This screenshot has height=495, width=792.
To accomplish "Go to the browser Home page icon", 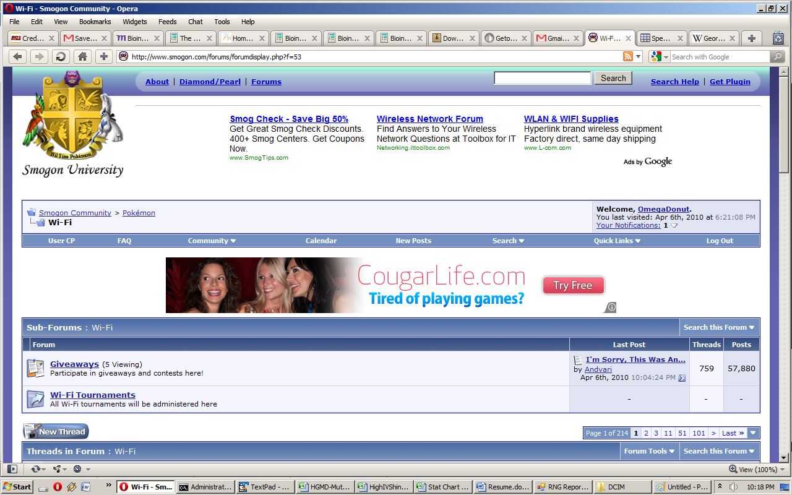I will [82, 57].
